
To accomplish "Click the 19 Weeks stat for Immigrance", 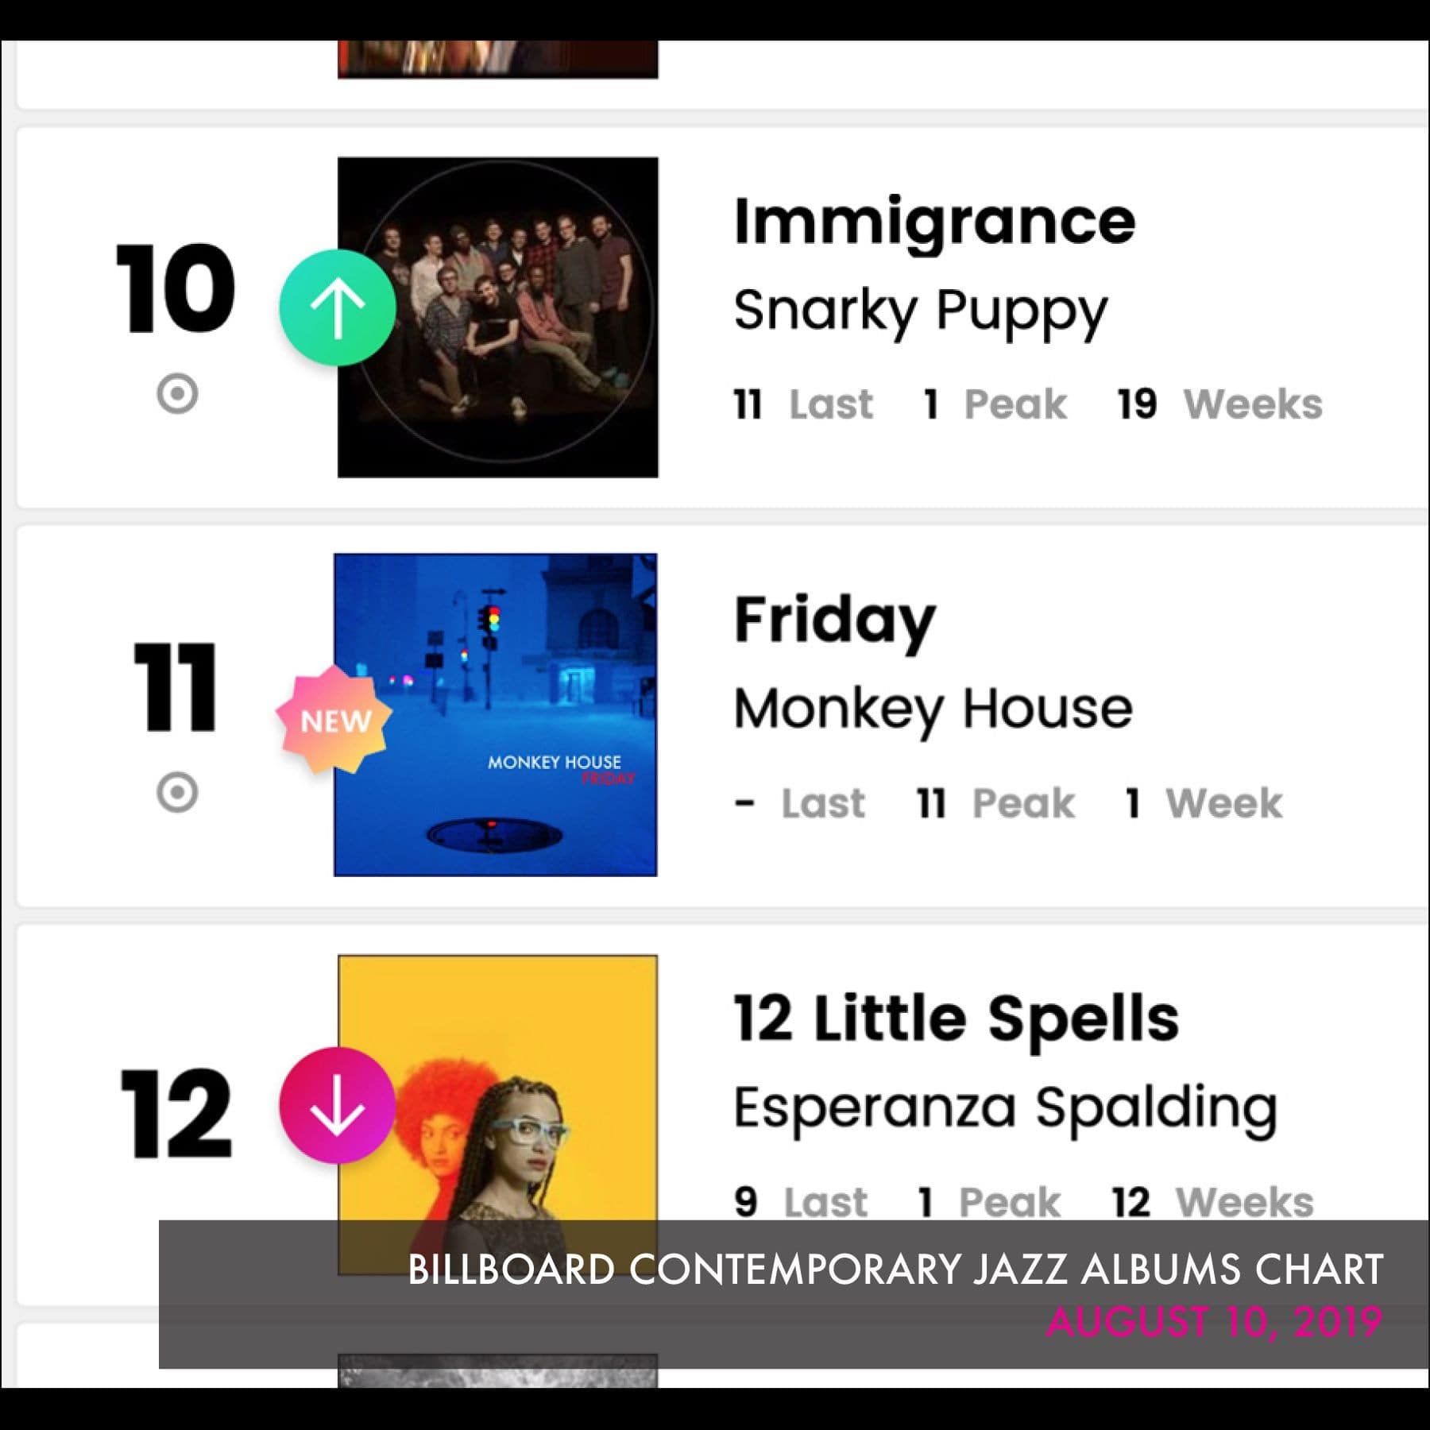I will click(1220, 404).
